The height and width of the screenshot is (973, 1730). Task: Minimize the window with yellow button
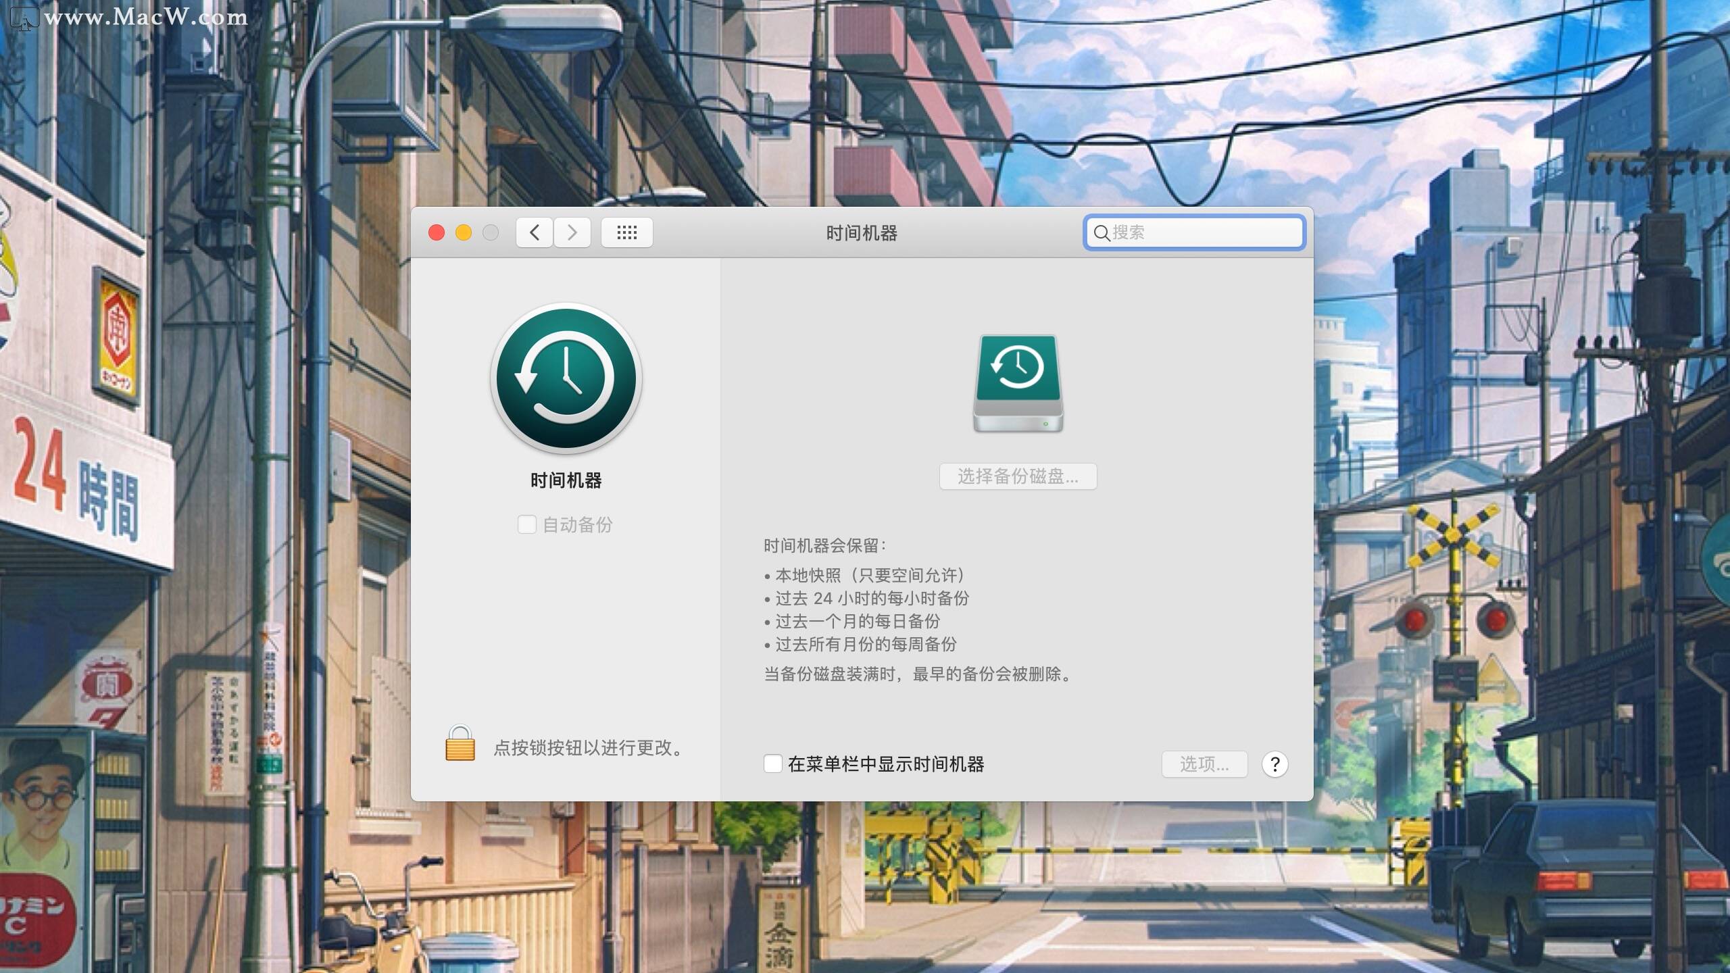click(x=464, y=232)
